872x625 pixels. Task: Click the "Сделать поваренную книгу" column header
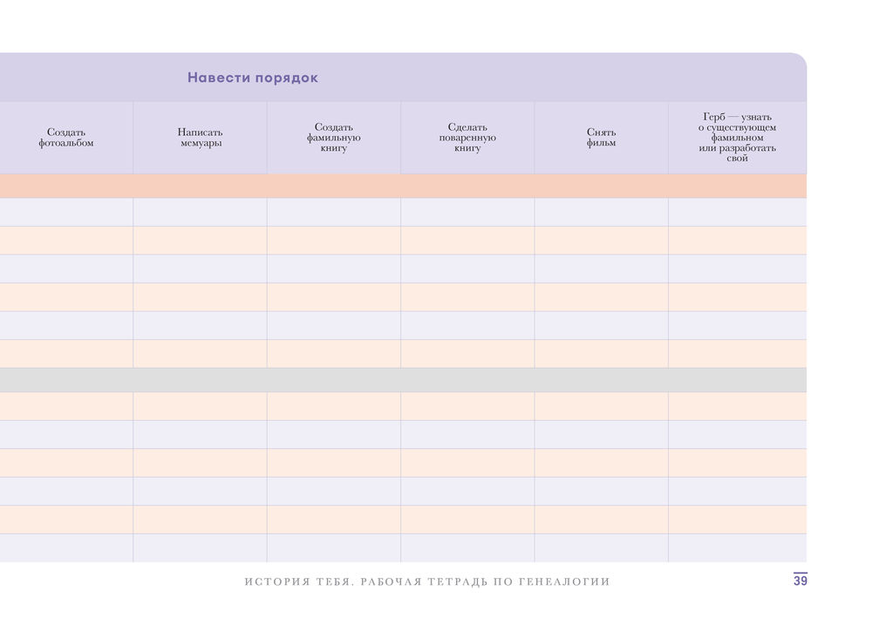(467, 138)
